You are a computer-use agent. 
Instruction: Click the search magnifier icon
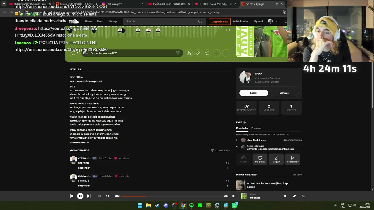[x=200, y=21]
